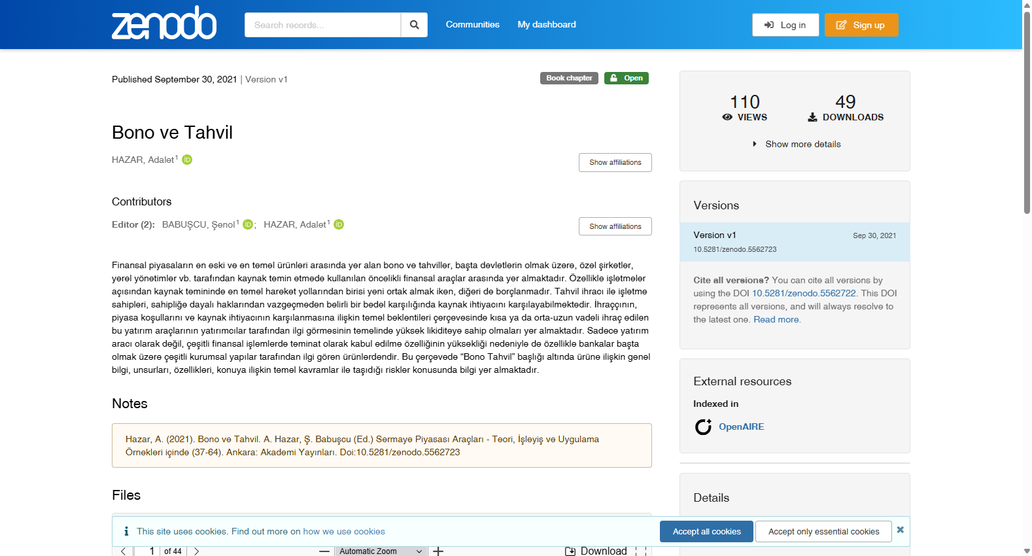Click the Notes citation box
Viewport: 1032px width, 556px height.
[x=382, y=445]
